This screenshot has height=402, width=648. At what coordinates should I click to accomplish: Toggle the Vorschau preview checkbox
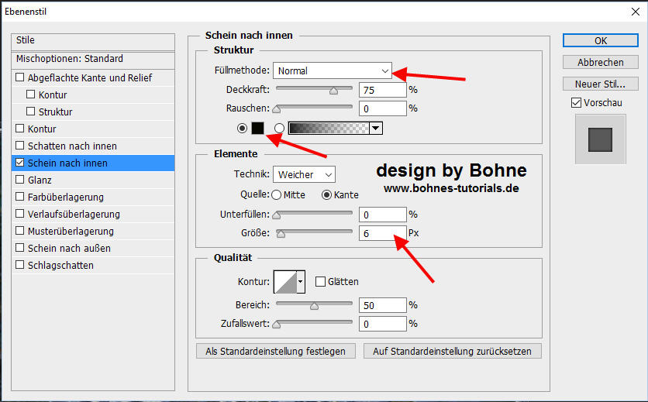coord(576,102)
